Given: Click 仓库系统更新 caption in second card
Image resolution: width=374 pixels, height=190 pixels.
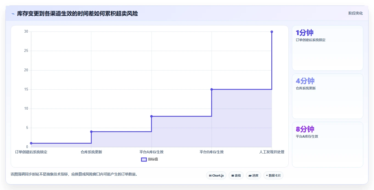Looking at the screenshot, I should (x=306, y=88).
